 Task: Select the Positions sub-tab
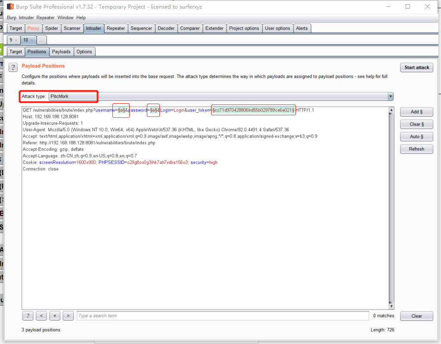click(x=37, y=52)
